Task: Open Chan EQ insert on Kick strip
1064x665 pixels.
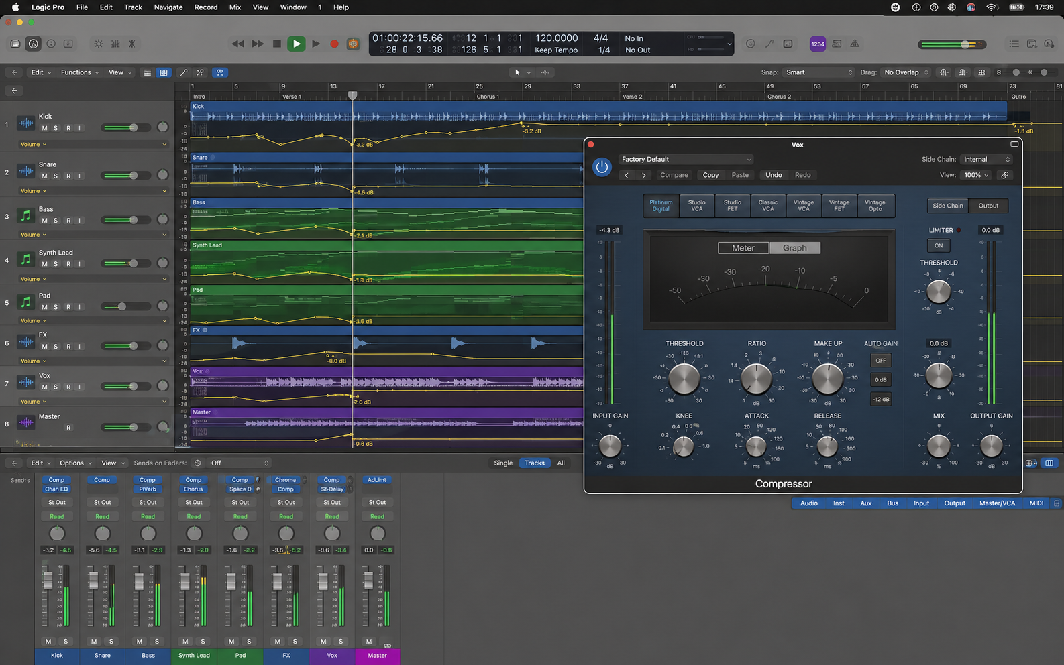Action: tap(57, 489)
